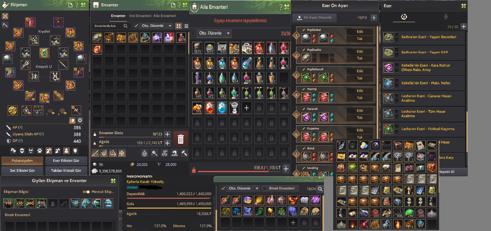Open the Aile Envanteri tab
This screenshot has height=231, width=491.
point(165,16)
